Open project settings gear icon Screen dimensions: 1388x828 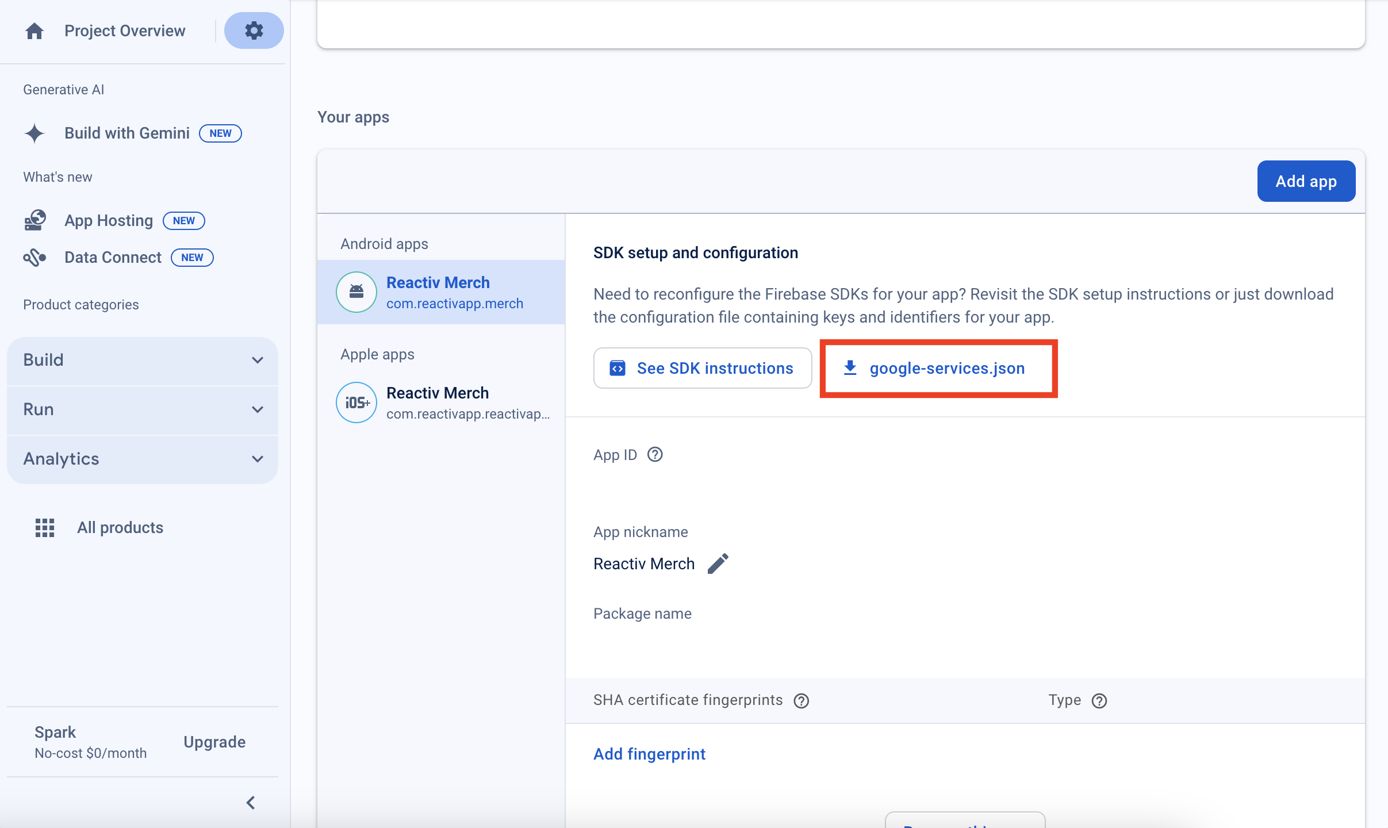(x=254, y=30)
